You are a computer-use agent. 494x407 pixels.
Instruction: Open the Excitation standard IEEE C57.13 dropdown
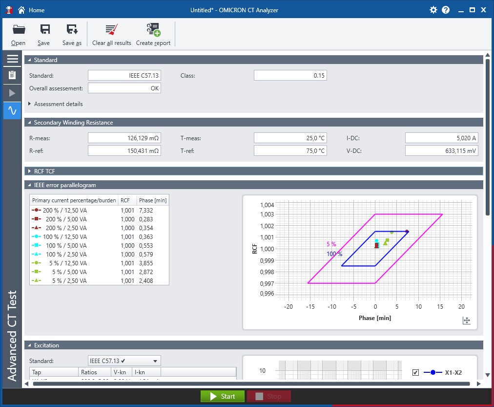point(124,361)
